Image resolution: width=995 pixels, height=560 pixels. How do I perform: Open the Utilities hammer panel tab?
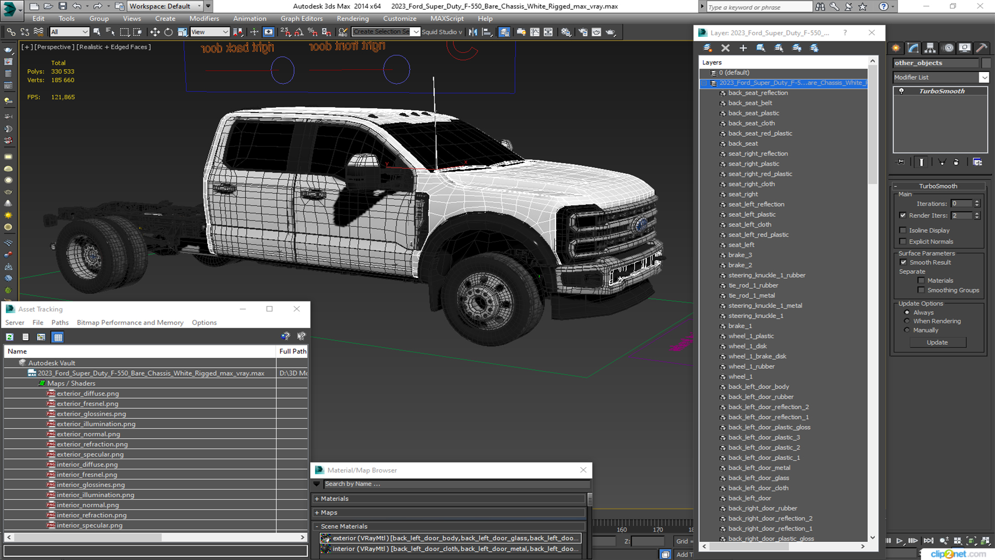coord(982,48)
